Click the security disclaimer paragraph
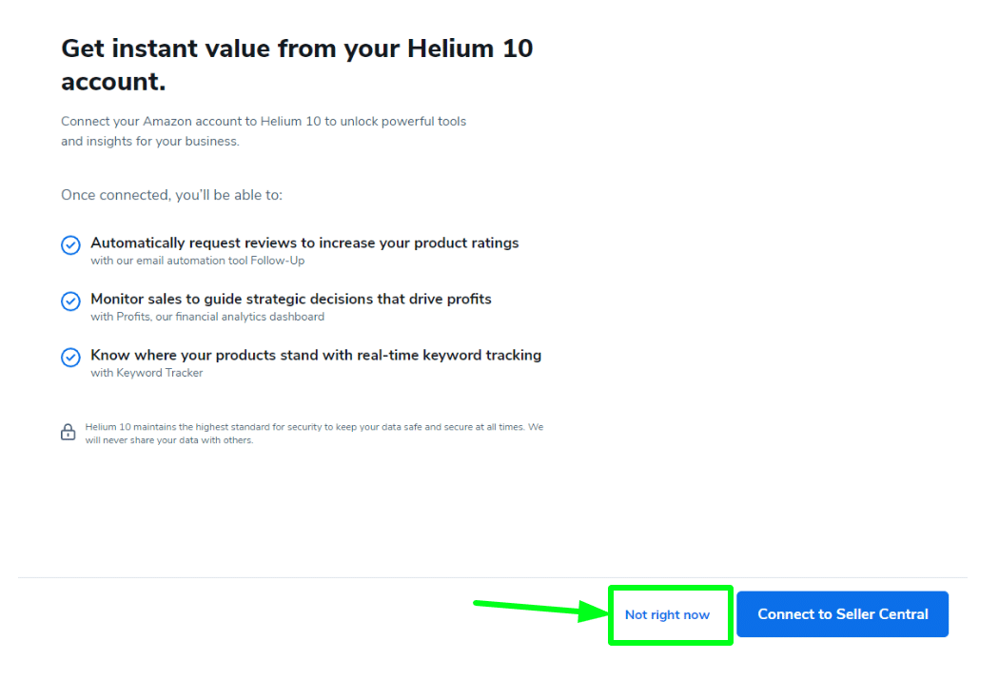 coord(314,433)
